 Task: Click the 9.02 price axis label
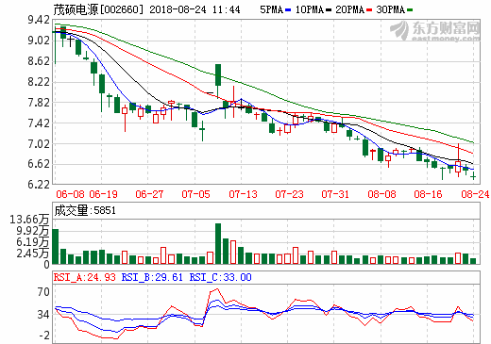pyautogui.click(x=39, y=41)
